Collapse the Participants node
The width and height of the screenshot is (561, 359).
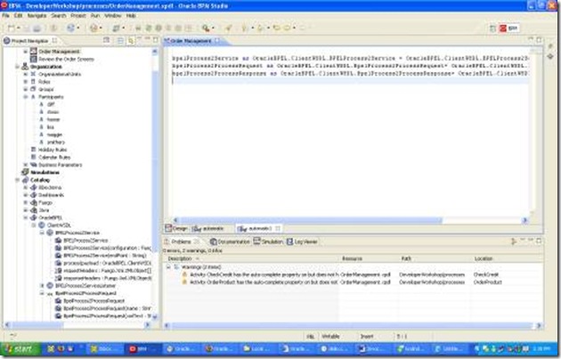pyautogui.click(x=26, y=96)
